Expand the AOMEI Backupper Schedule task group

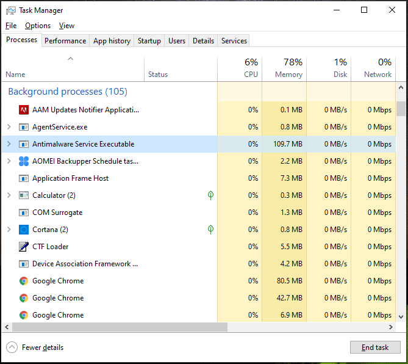point(9,161)
